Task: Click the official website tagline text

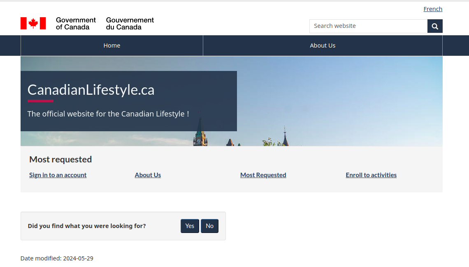Action: point(108,114)
